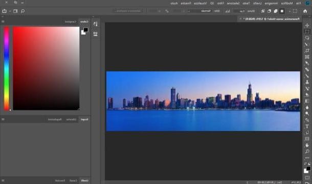Screen dimensions: 312x184
Task: Click the Home icon in options bar
Action: pyautogui.click(x=305, y=11)
